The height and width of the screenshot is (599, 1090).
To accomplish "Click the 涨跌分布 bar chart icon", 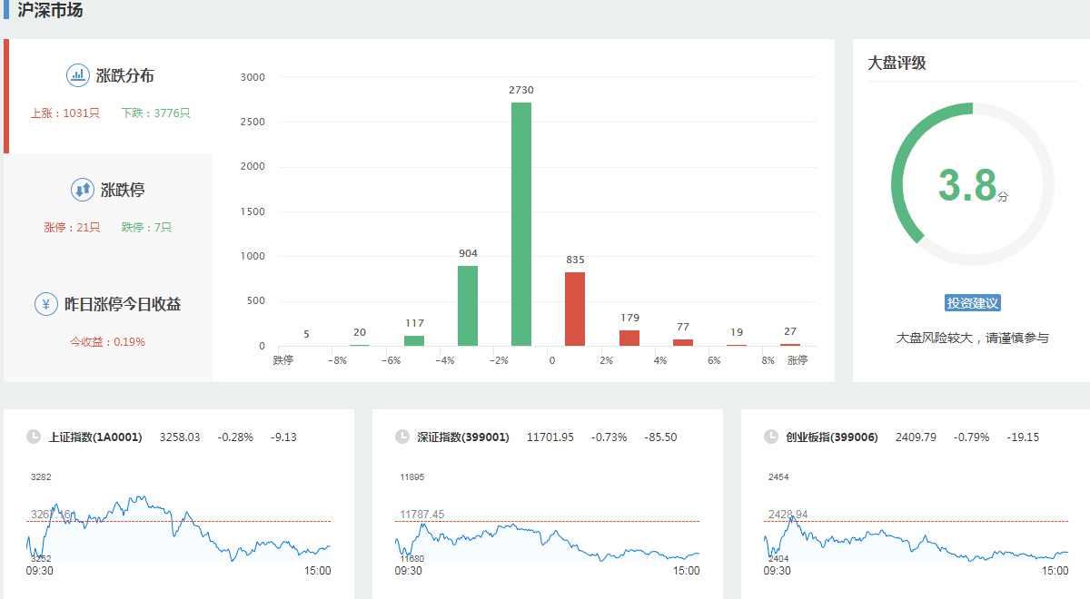I will pyautogui.click(x=78, y=75).
